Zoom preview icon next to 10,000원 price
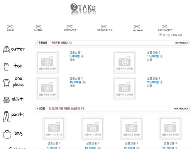Screen dimensions: 193x149 (x=161, y=57)
